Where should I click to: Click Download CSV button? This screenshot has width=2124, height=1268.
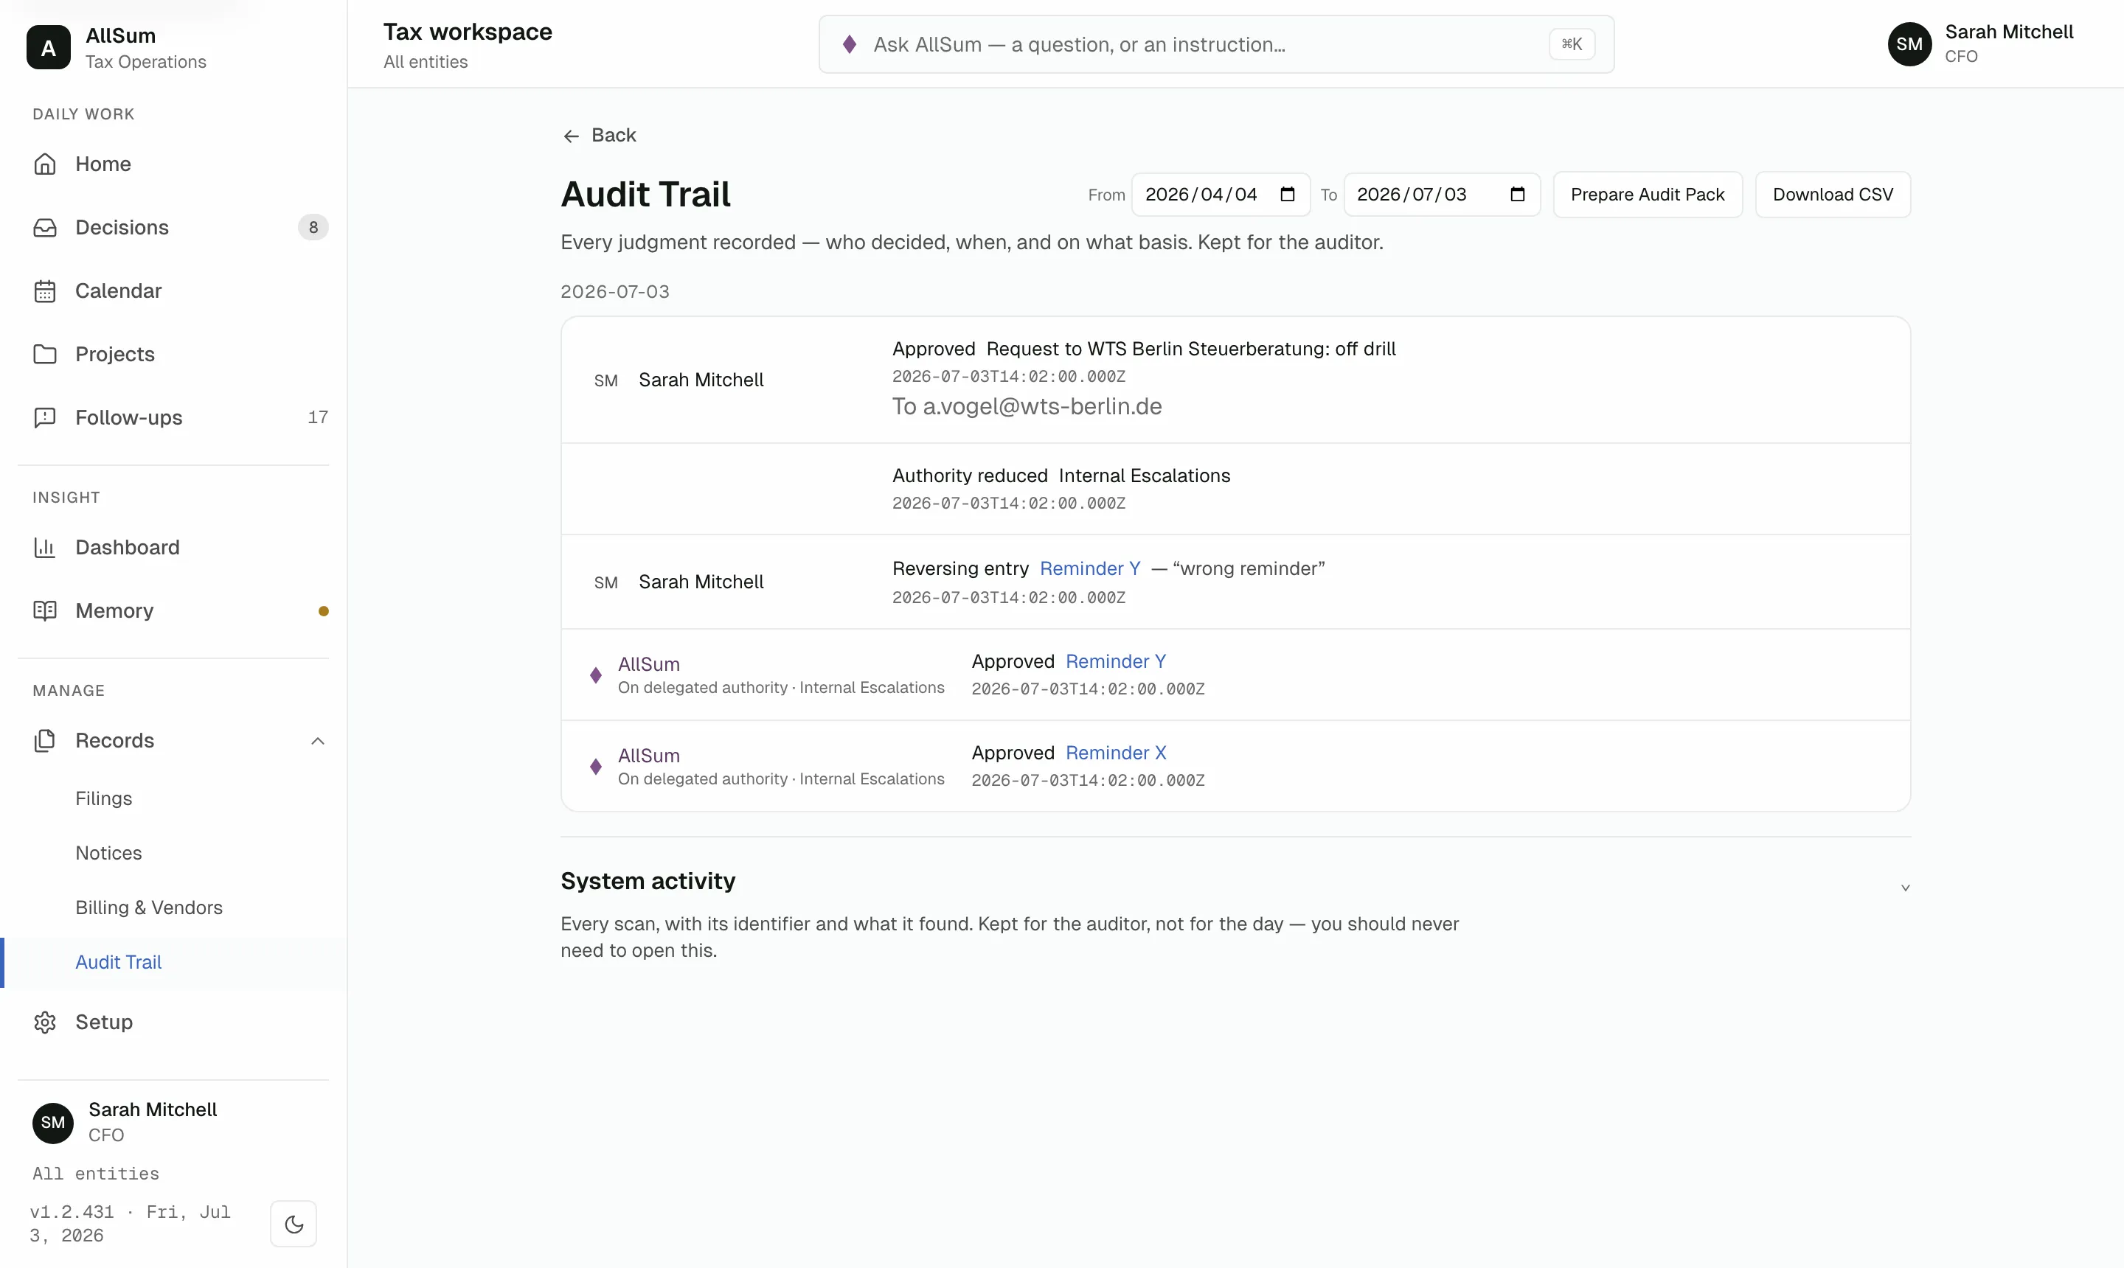coord(1833,195)
